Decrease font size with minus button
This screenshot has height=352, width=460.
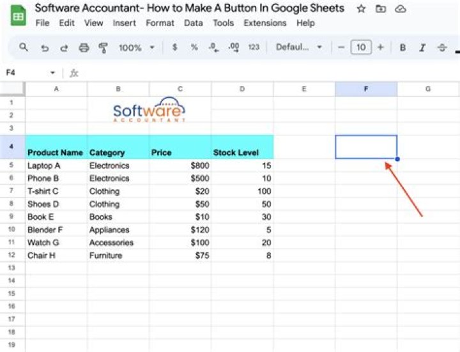341,47
